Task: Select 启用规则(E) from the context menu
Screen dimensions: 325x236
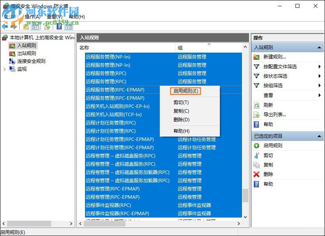Action: [185, 91]
